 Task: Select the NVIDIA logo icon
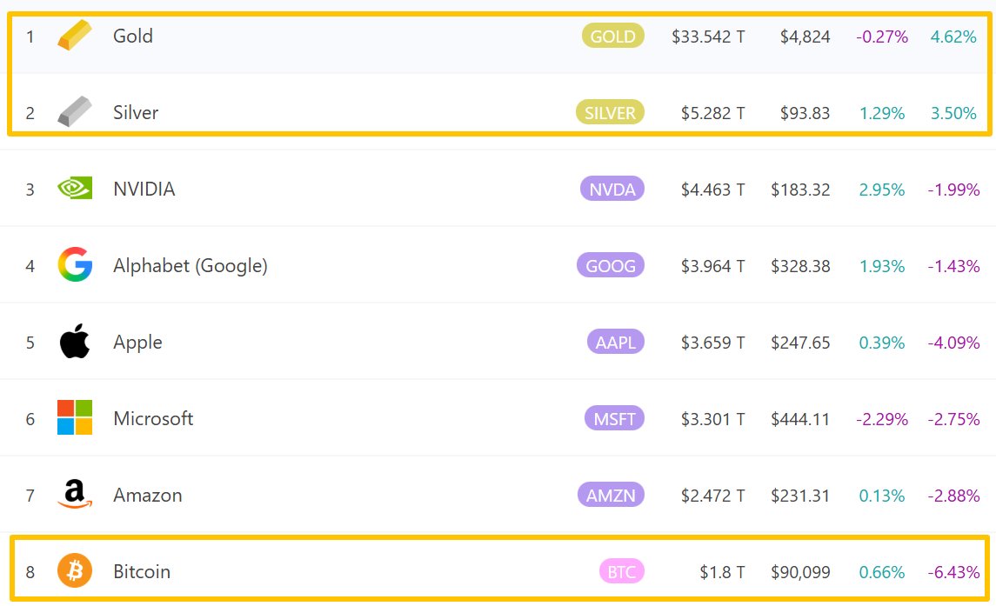75,188
